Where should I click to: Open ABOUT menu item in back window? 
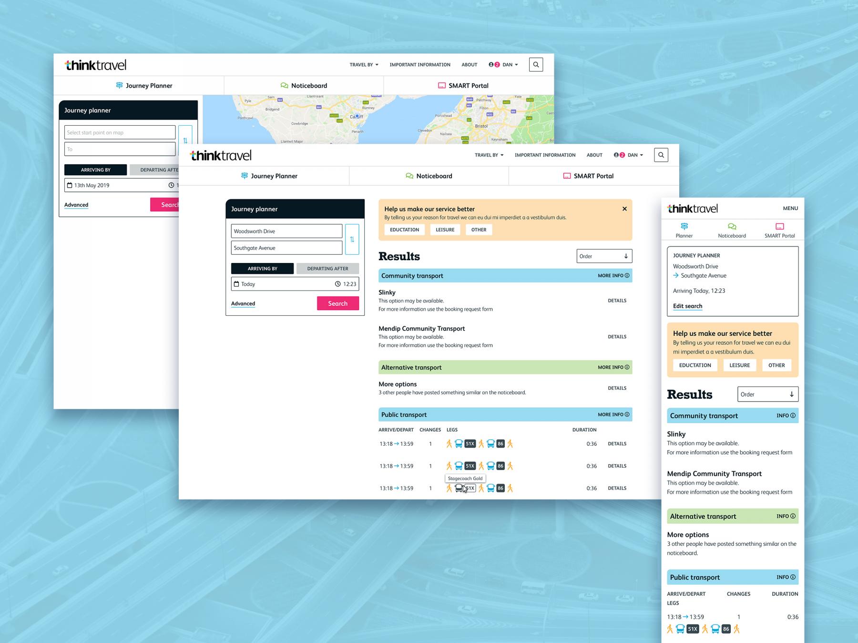pos(469,65)
